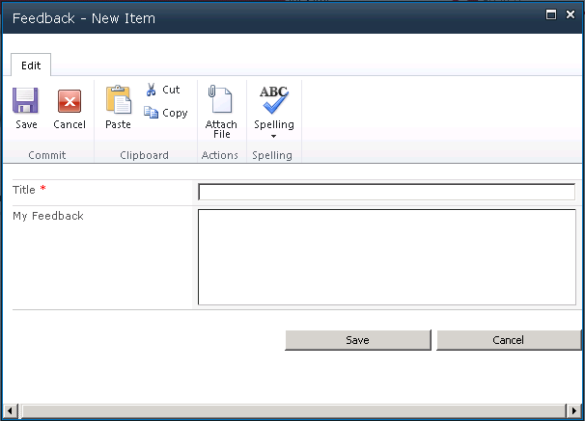Close the Feedback New Item dialog
The image size is (585, 421).
click(x=571, y=14)
